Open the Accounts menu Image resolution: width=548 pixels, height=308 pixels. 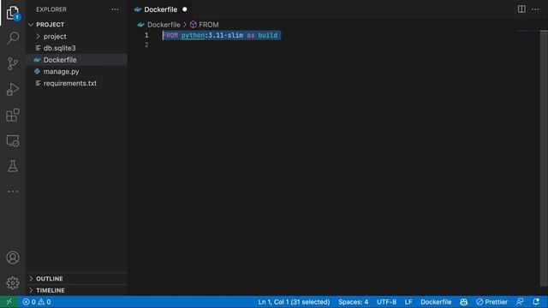(13, 258)
